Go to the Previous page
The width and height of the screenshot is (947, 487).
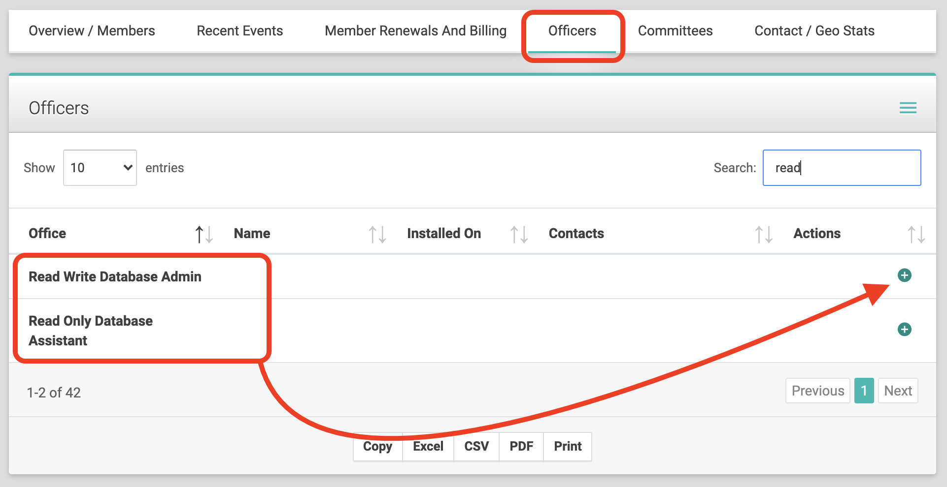(x=818, y=391)
